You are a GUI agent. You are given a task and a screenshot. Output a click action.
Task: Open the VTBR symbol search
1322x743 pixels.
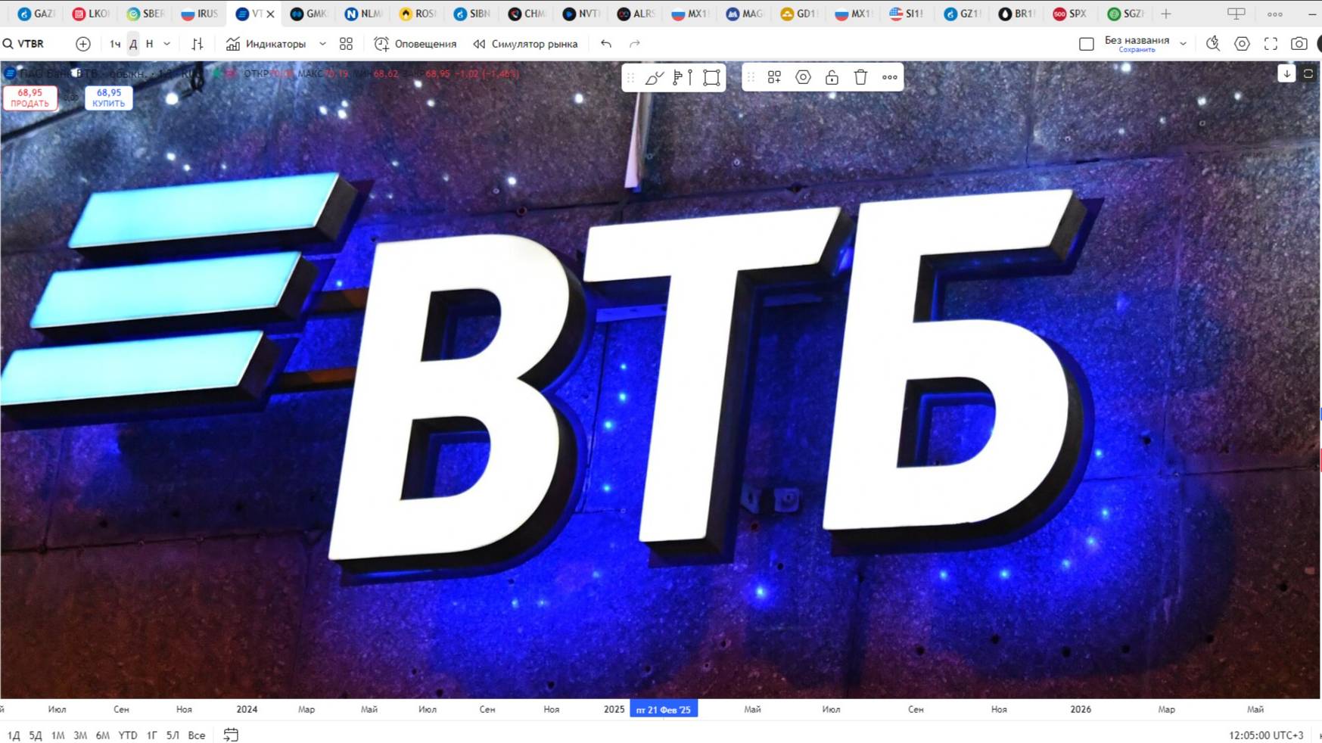click(x=24, y=44)
